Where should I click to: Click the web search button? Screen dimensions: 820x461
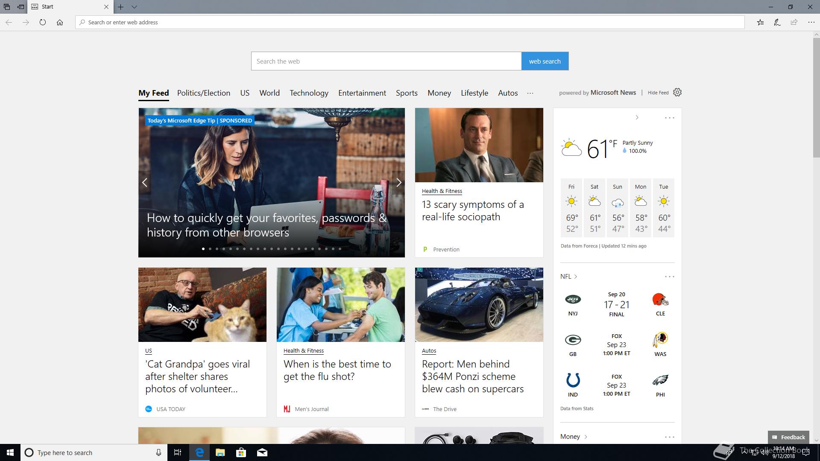pyautogui.click(x=545, y=61)
